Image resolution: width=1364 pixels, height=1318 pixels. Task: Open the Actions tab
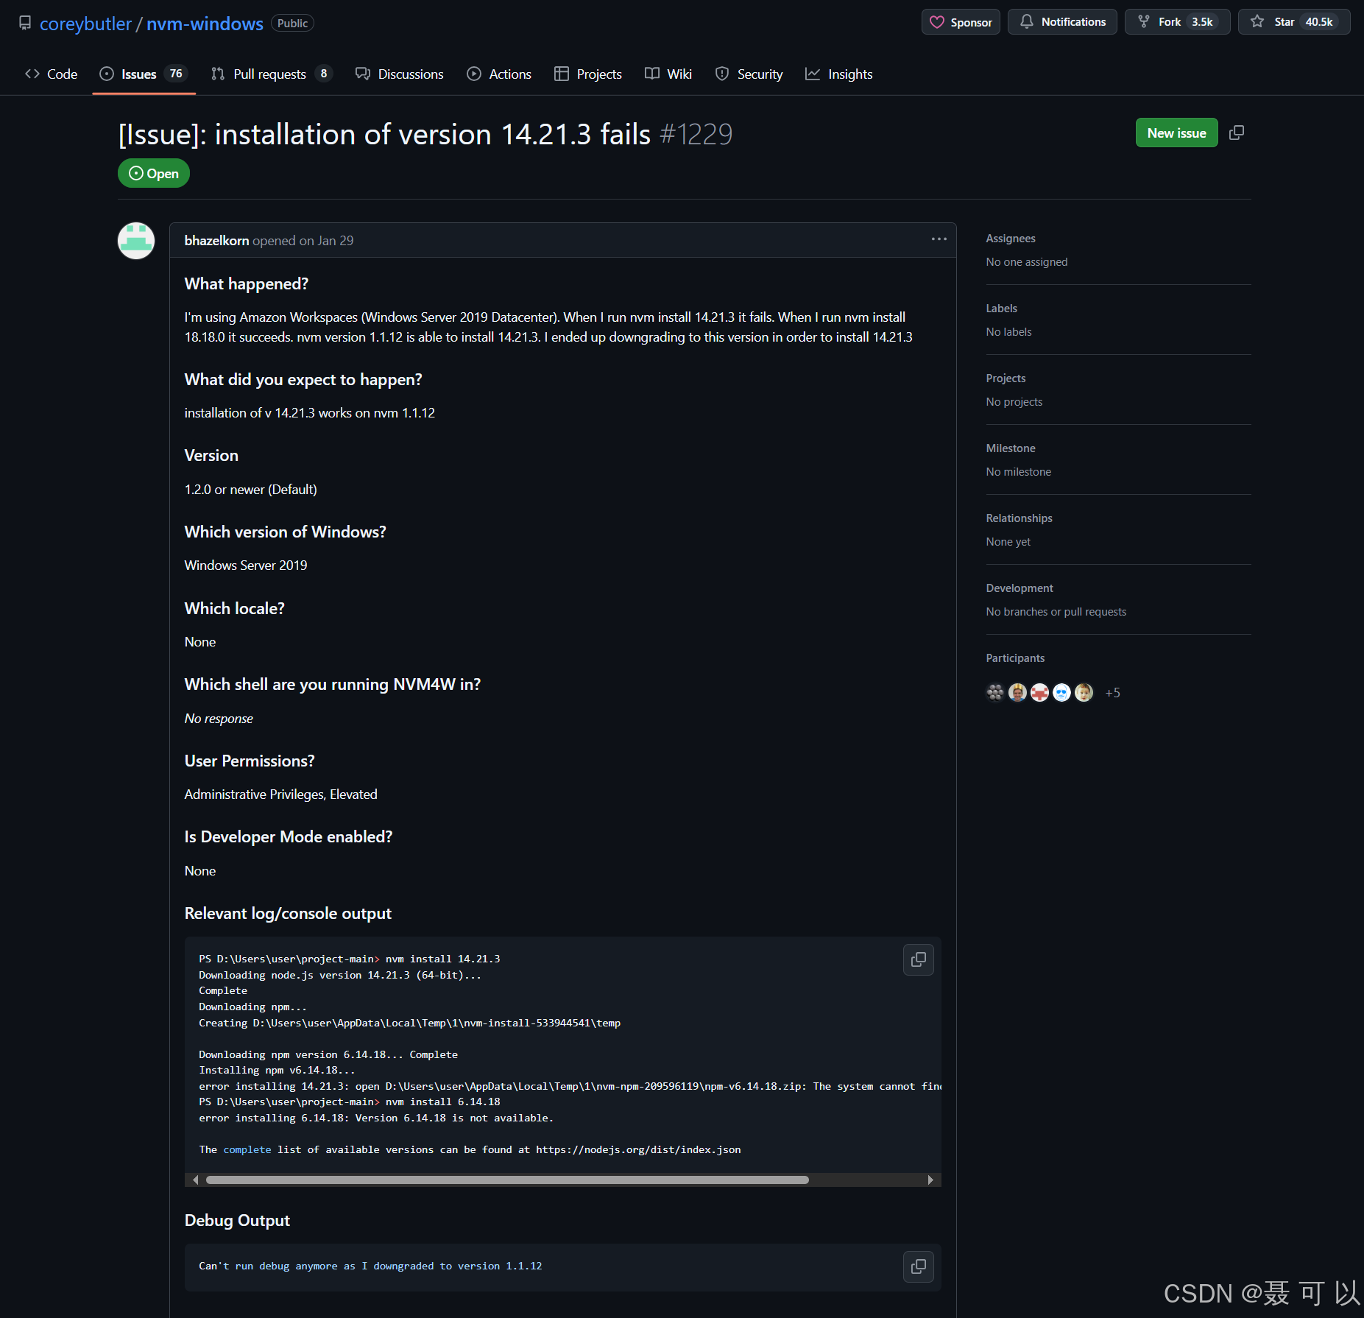click(499, 74)
